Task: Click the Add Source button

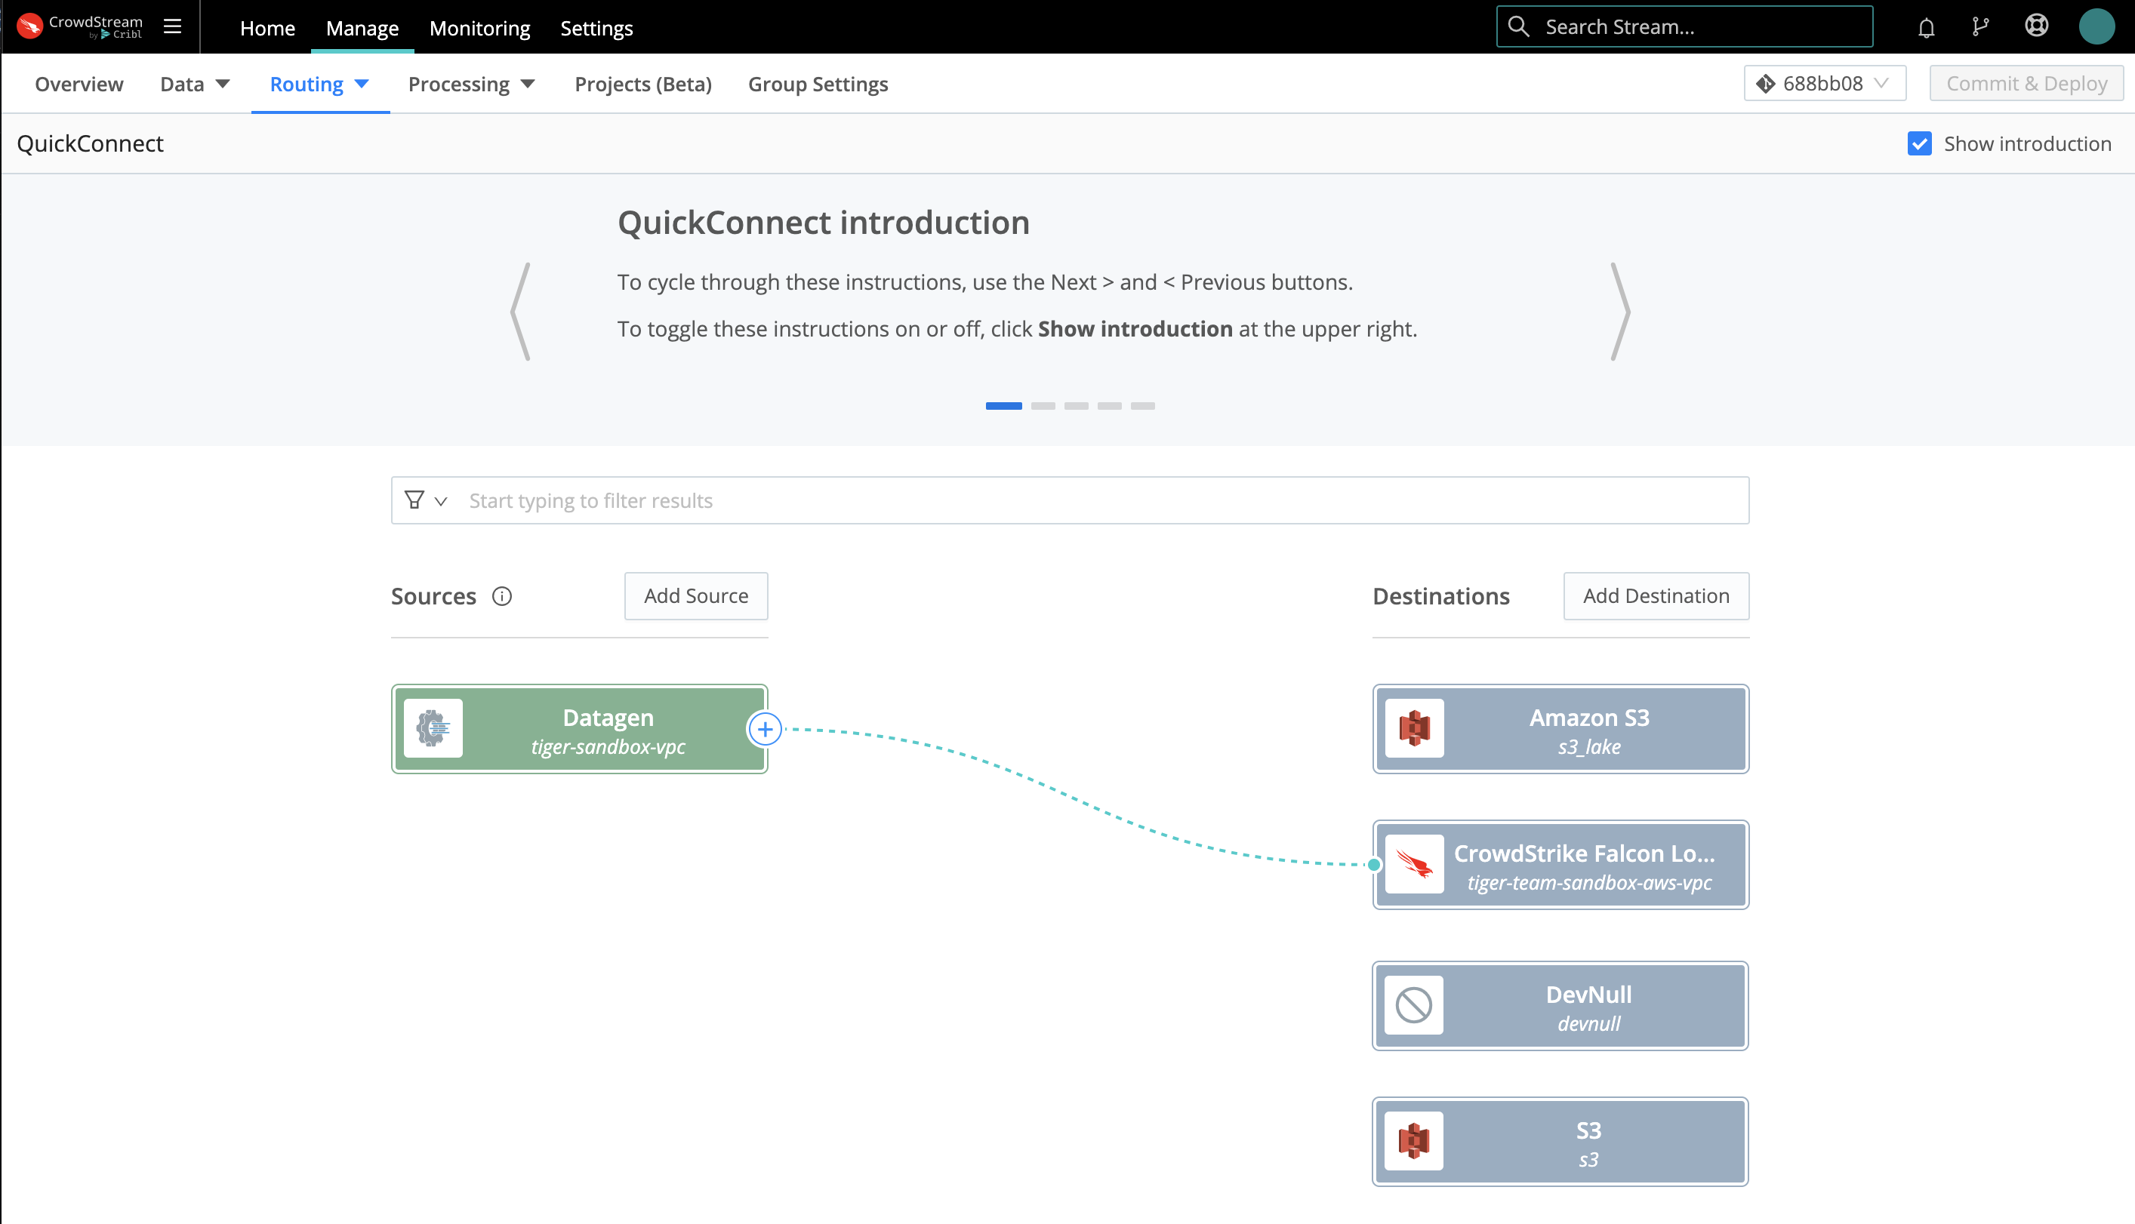Action: (695, 596)
